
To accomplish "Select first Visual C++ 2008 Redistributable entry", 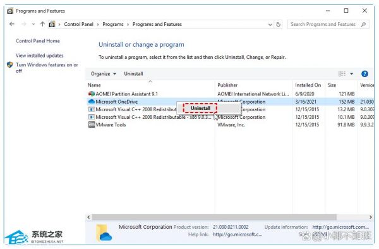I will (136, 109).
